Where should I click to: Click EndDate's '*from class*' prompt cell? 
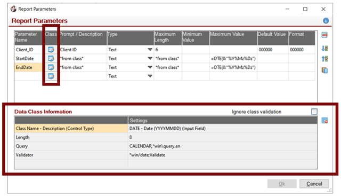(83, 67)
